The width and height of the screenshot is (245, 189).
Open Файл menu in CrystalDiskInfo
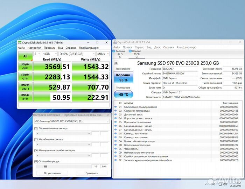[117, 47]
